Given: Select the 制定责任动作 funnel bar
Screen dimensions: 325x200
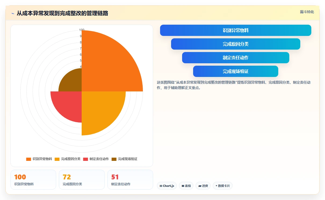Looking at the screenshot, I should pos(236,58).
